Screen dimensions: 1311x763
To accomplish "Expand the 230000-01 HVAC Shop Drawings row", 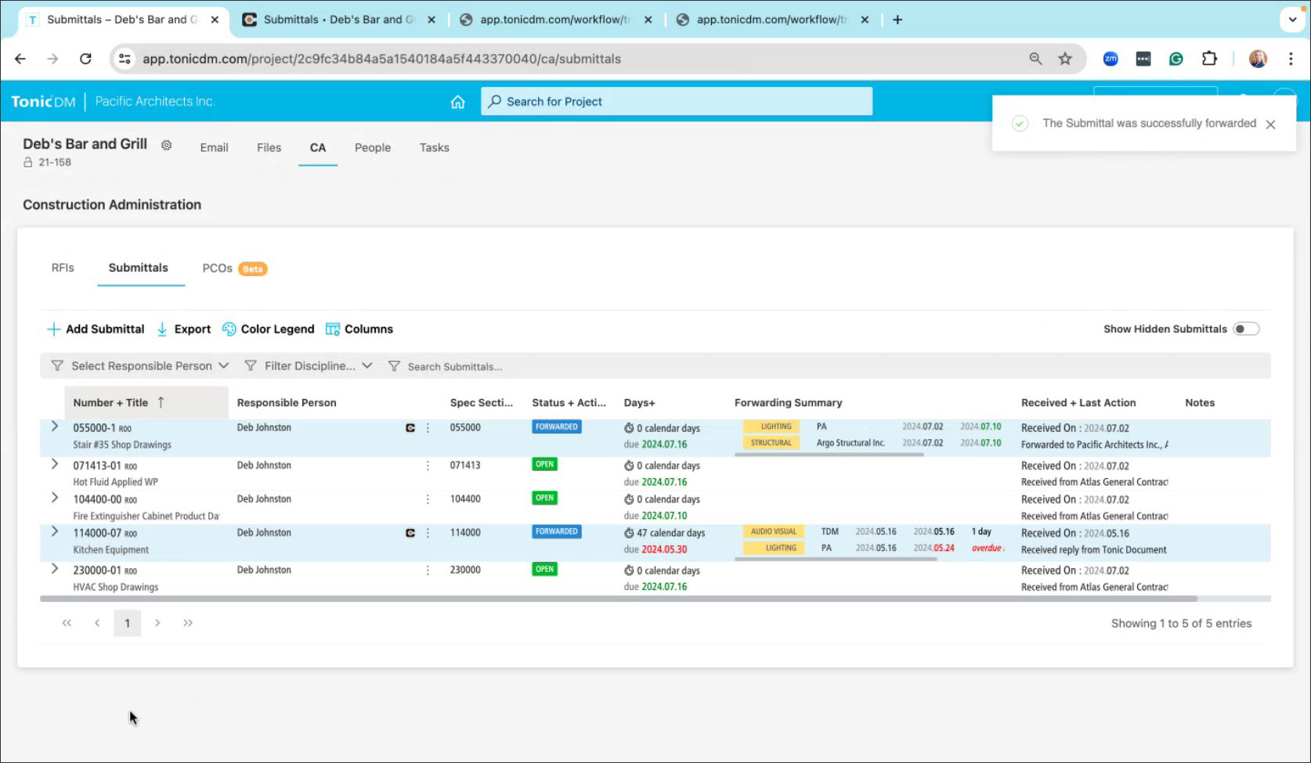I will tap(54, 569).
